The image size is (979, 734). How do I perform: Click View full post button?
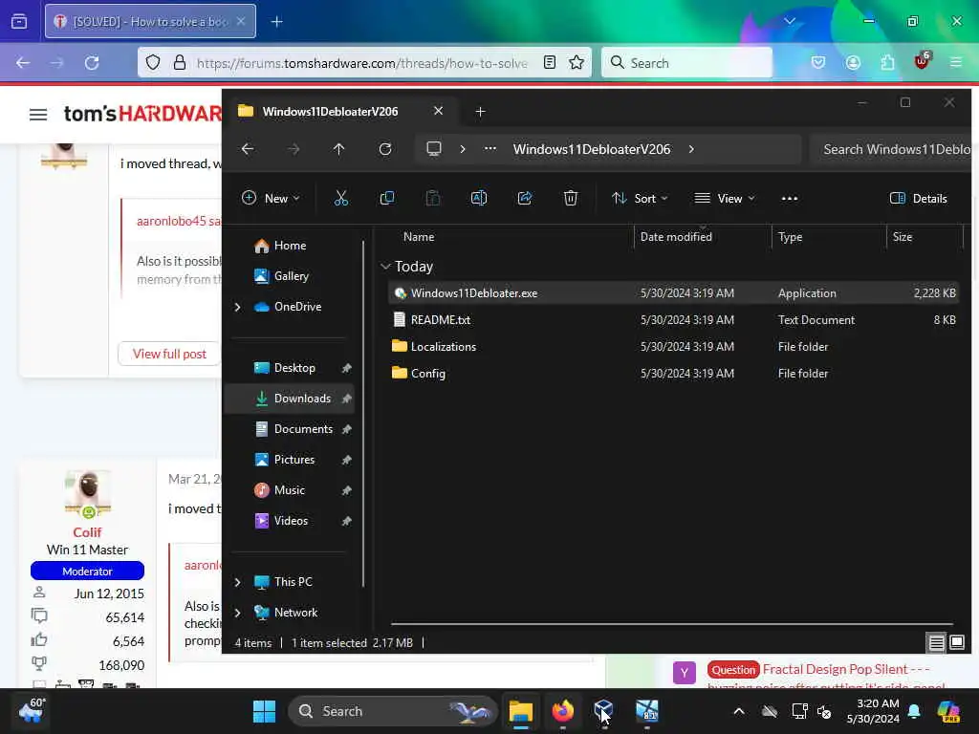(x=169, y=354)
